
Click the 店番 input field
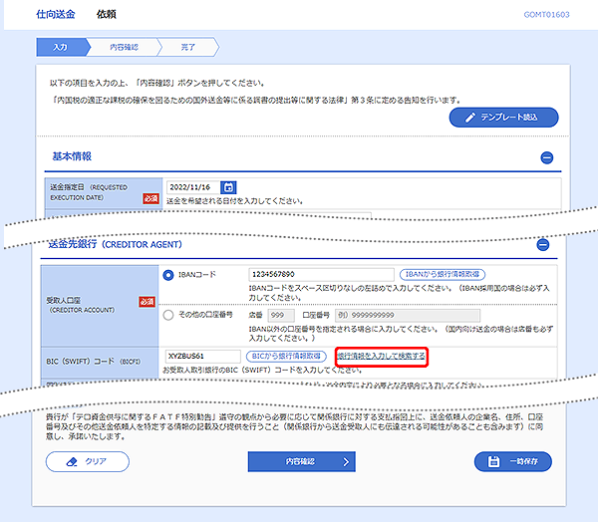281,316
